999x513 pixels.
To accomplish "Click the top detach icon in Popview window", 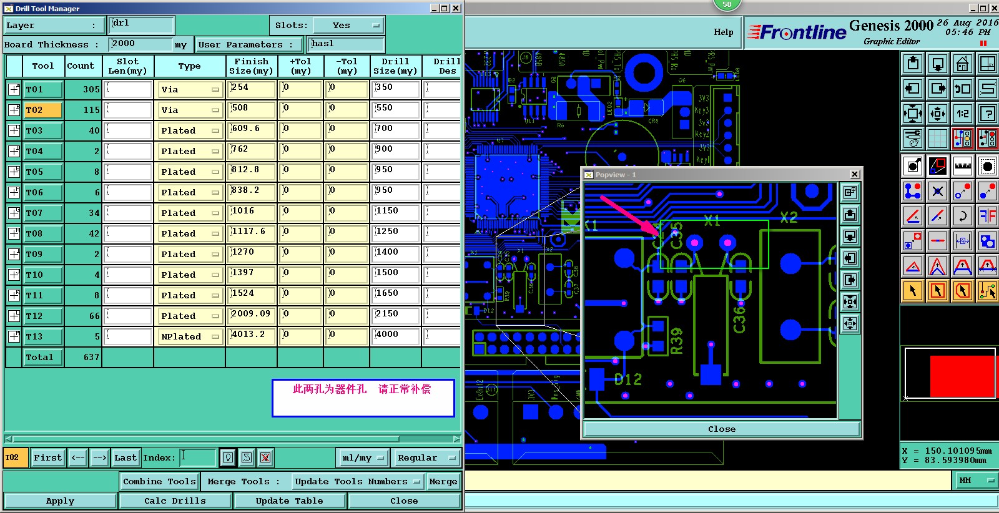I will pyautogui.click(x=850, y=193).
